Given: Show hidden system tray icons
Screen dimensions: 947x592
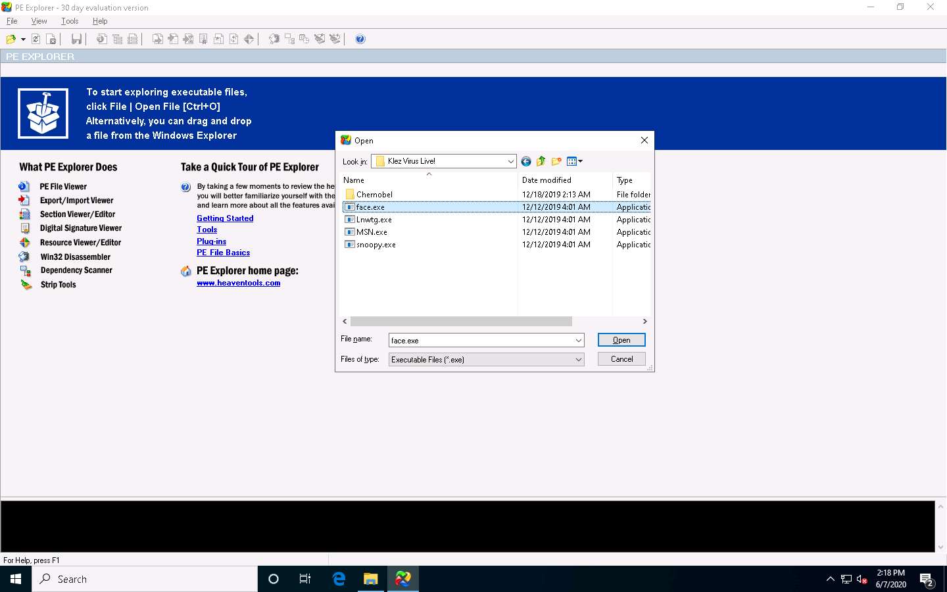Looking at the screenshot, I should tap(830, 579).
